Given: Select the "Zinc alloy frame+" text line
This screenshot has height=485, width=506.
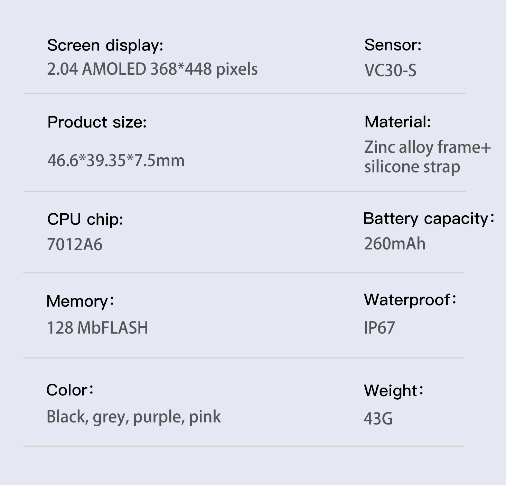Looking at the screenshot, I should coord(427,147).
